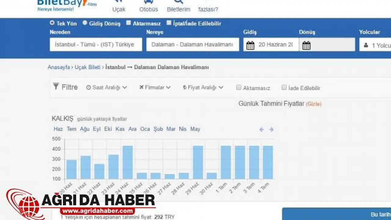Select the Ara month tab
This screenshot has height=220, width=391.
tap(133, 129)
